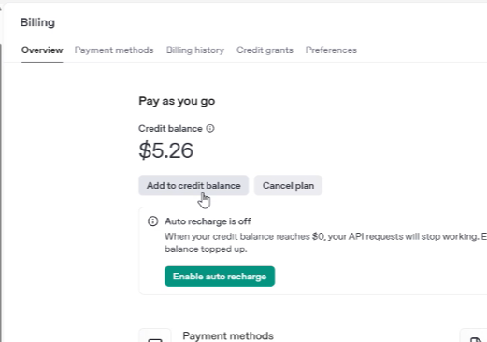Click the auto recharge description text
The width and height of the screenshot is (487, 342).
click(325, 243)
